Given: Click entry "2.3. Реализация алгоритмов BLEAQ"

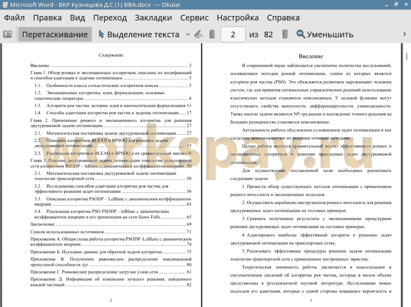Looking at the screenshot, I should tap(113, 153).
